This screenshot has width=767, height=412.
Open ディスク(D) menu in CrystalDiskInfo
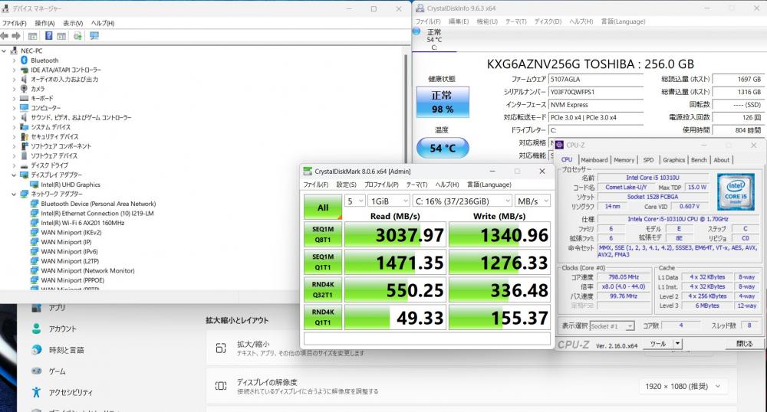tap(548, 21)
